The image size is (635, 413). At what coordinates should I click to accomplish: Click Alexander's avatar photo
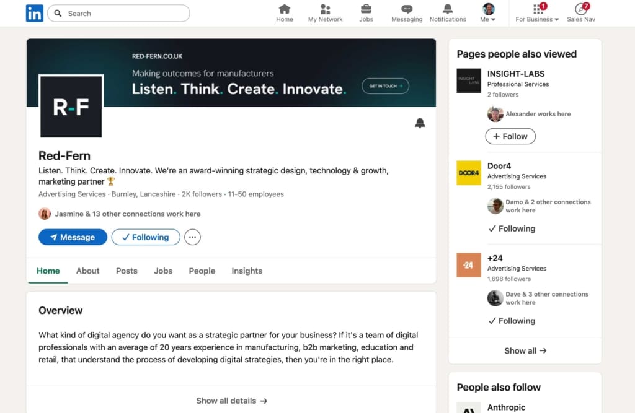tap(495, 114)
